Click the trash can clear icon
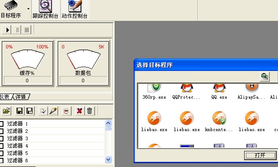 [89, 111]
